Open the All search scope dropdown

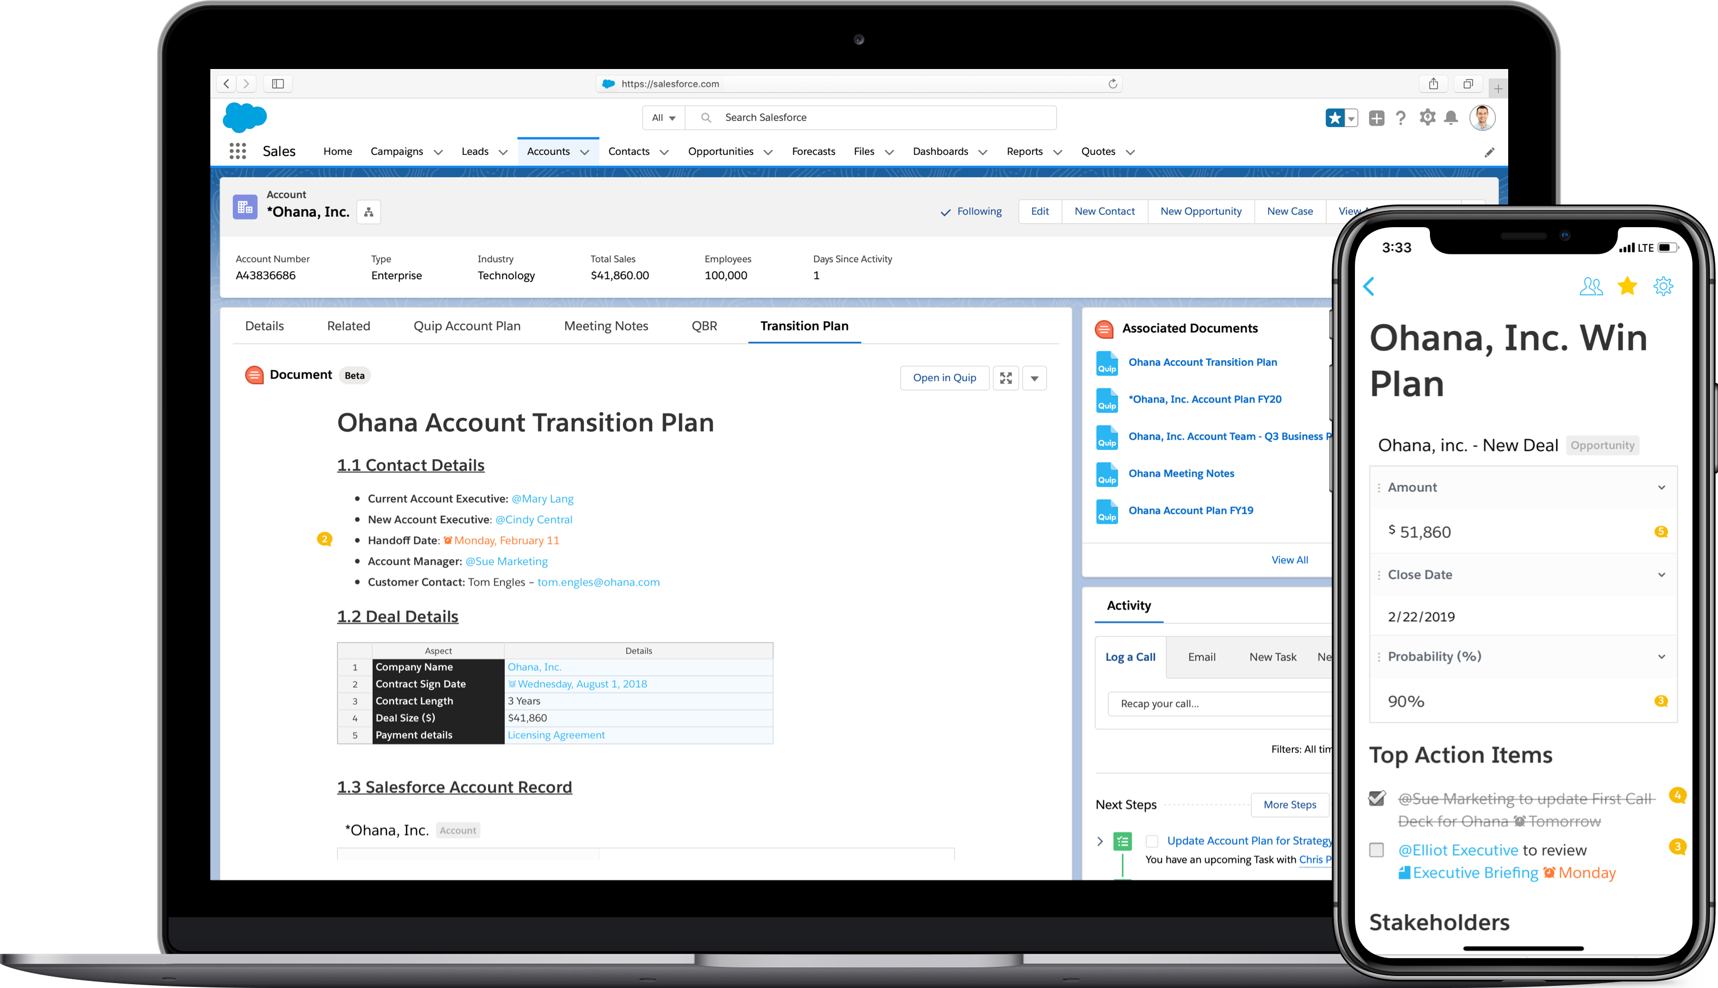(x=663, y=118)
